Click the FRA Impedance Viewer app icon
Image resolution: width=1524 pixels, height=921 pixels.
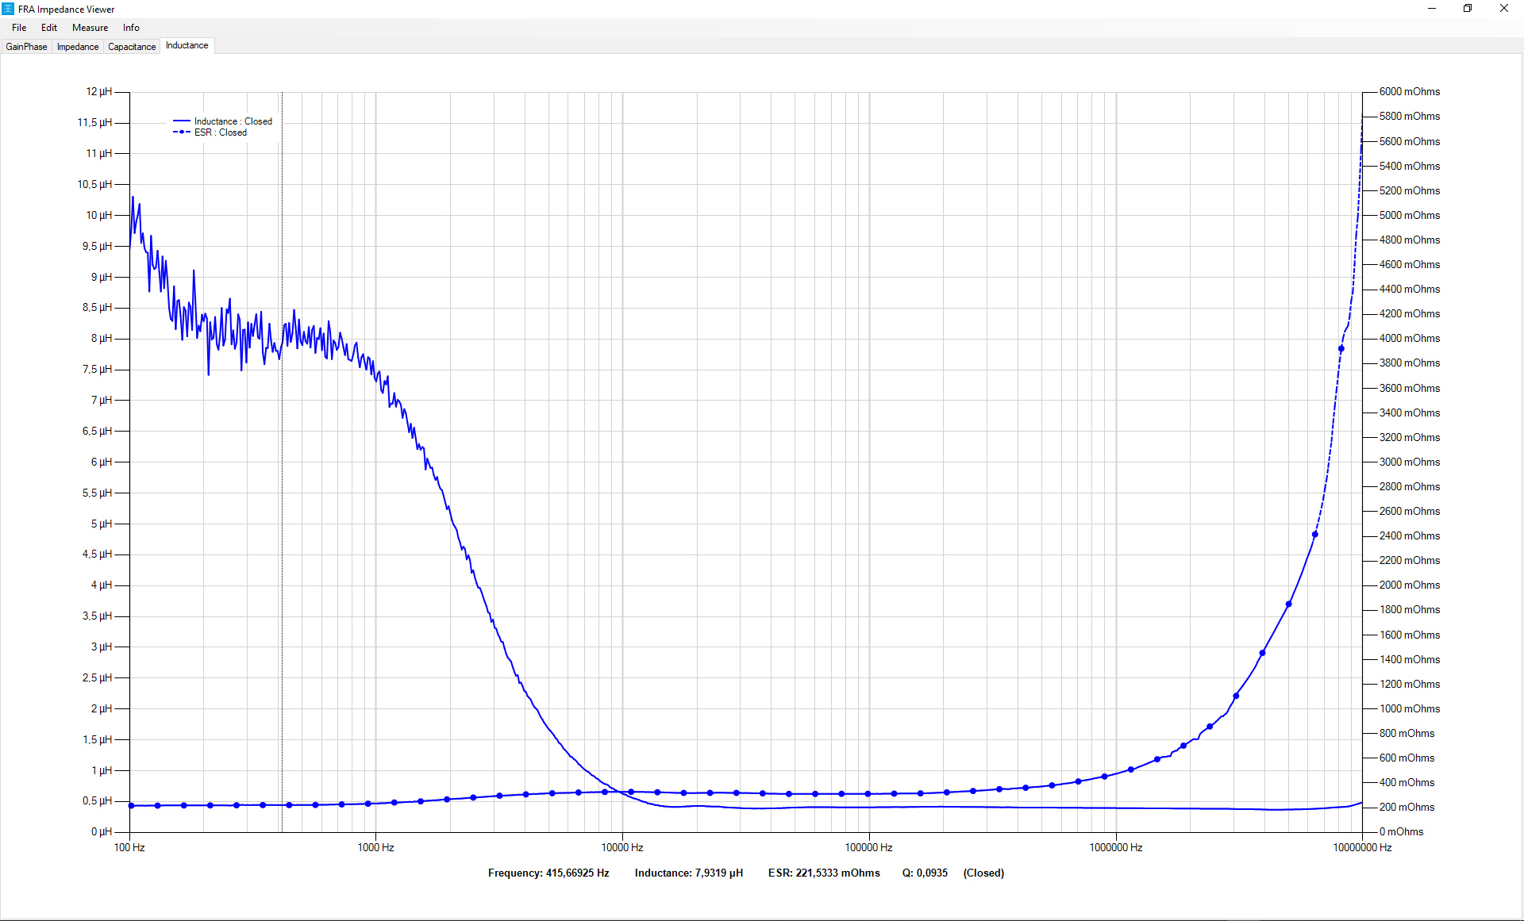(x=8, y=9)
